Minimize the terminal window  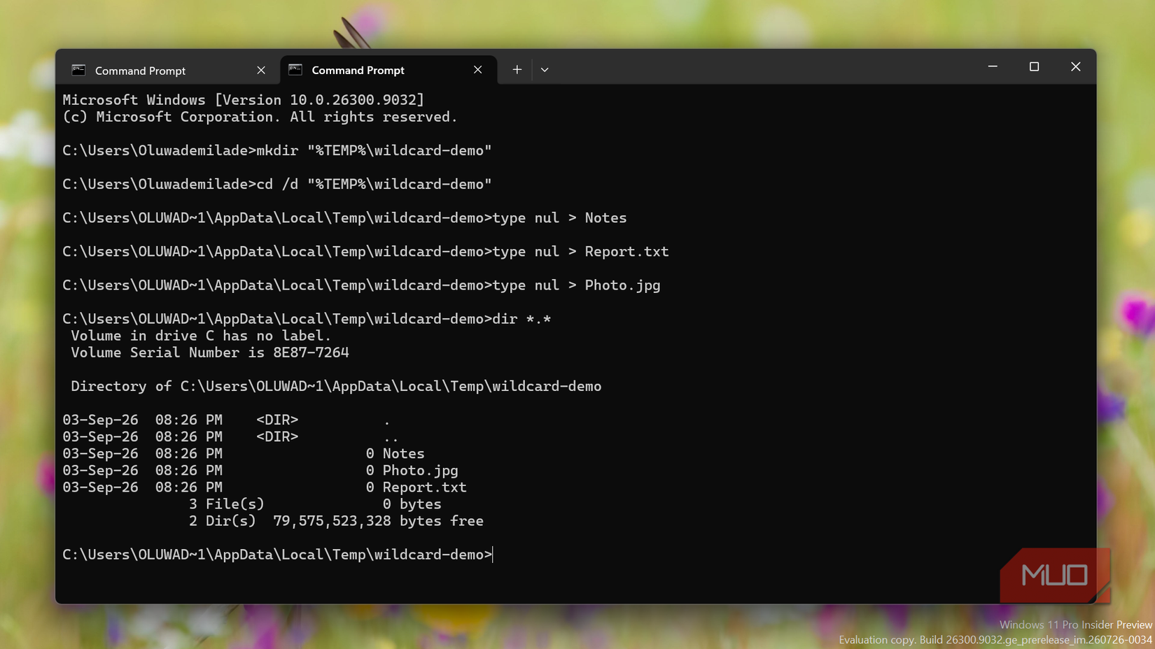point(993,66)
